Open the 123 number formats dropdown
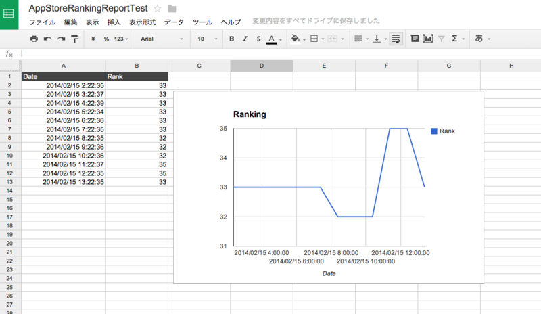The width and height of the screenshot is (541, 314). pos(121,39)
